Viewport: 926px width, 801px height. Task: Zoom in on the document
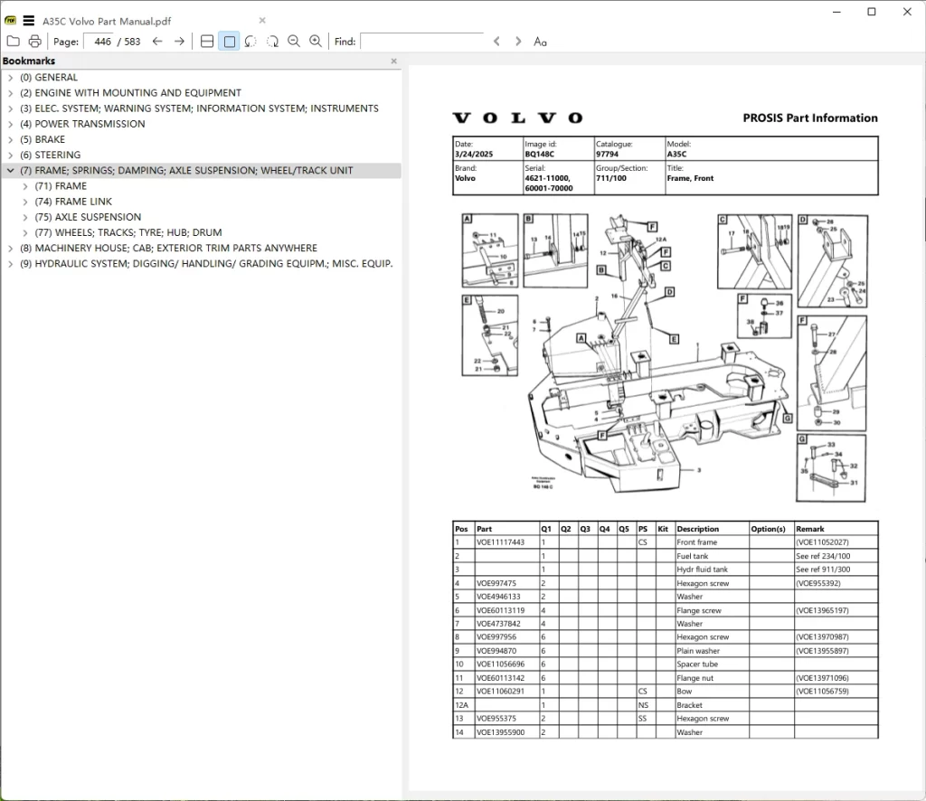tap(316, 42)
